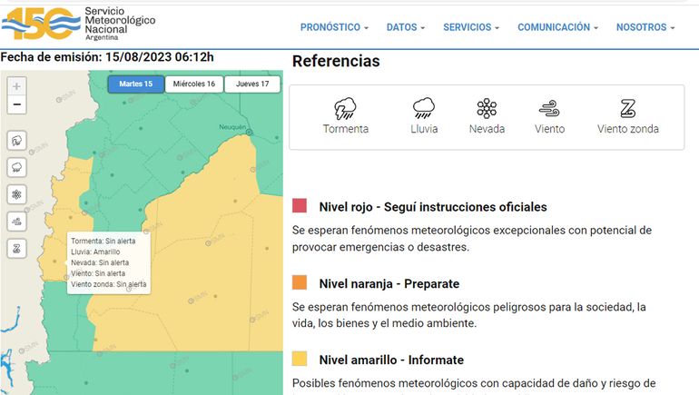Click the yellow level color swatch

tap(300, 359)
